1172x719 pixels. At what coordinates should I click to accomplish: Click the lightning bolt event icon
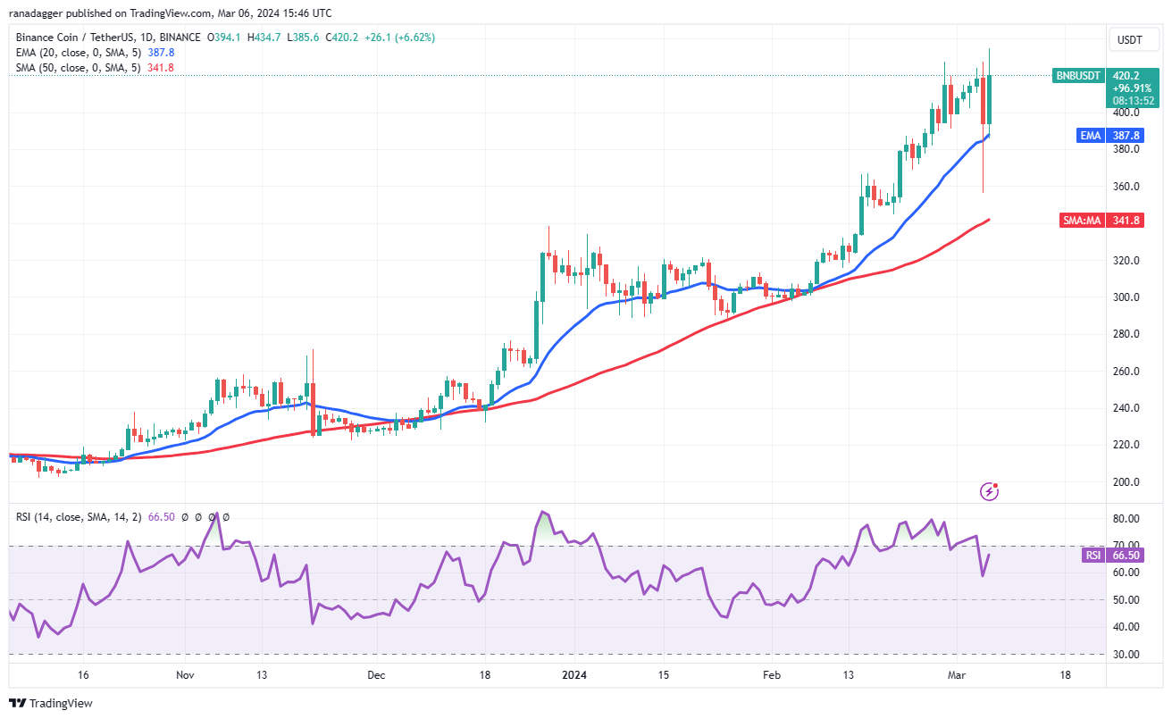click(989, 490)
